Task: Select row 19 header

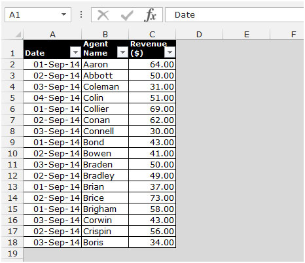Action: click(x=12, y=253)
